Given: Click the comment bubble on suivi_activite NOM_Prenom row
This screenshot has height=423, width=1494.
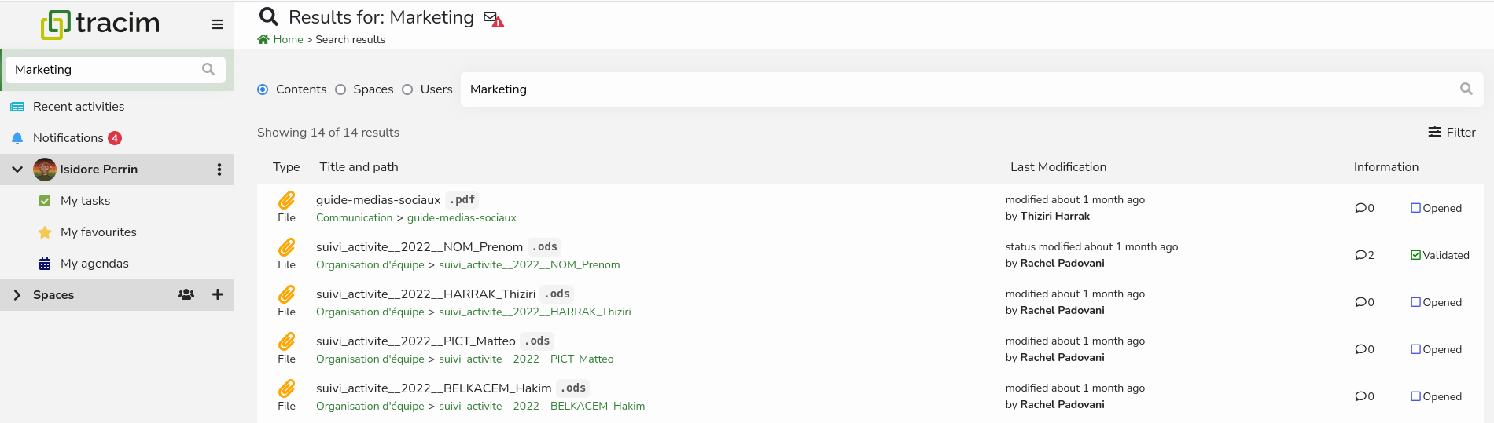Looking at the screenshot, I should point(1361,255).
